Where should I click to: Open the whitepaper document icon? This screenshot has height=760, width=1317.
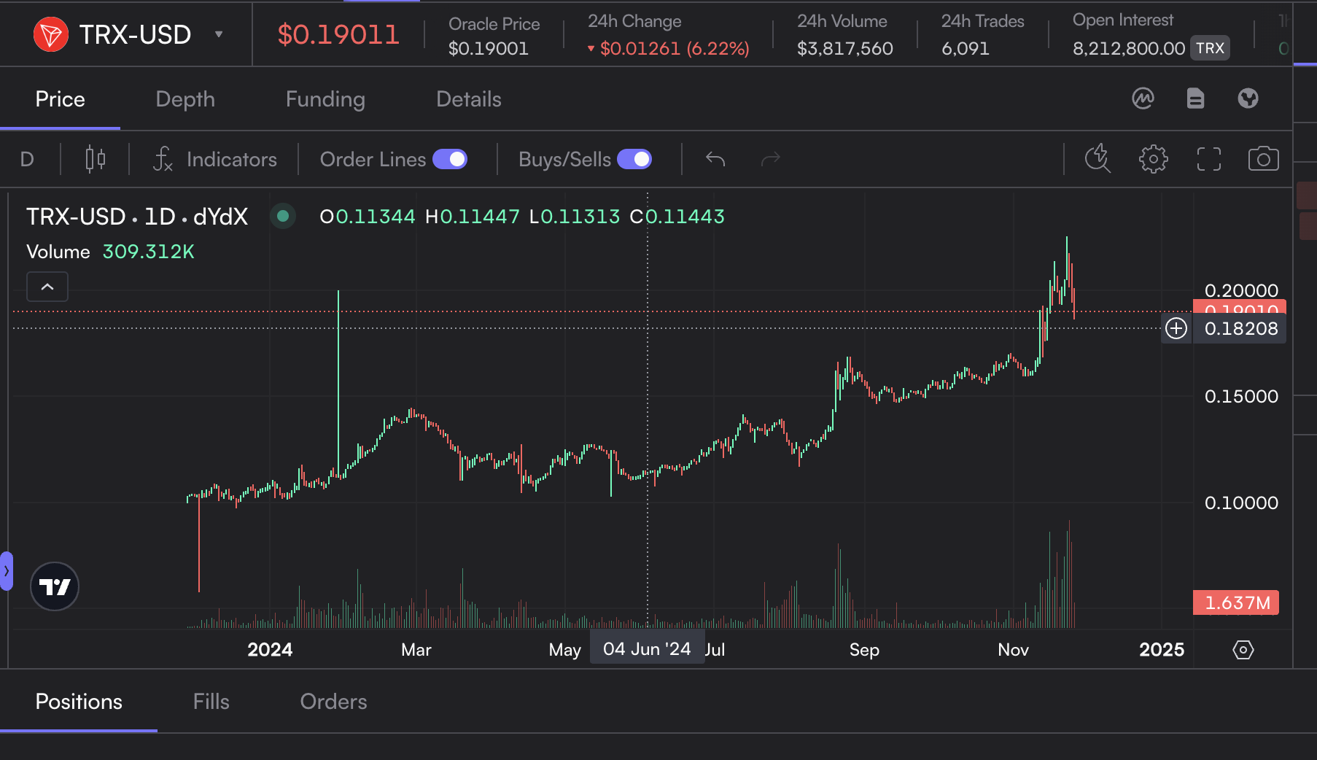click(1195, 98)
